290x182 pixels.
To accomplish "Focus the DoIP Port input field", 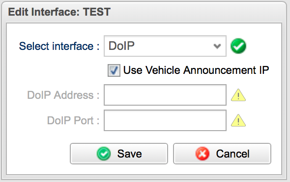I will [x=165, y=120].
